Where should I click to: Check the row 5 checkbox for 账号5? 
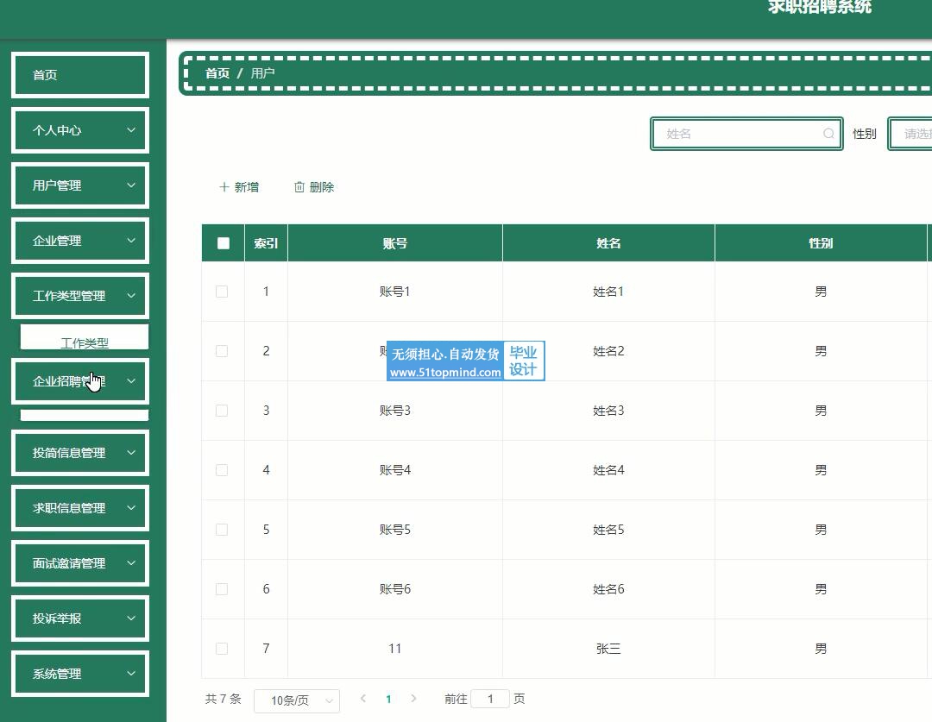point(222,530)
